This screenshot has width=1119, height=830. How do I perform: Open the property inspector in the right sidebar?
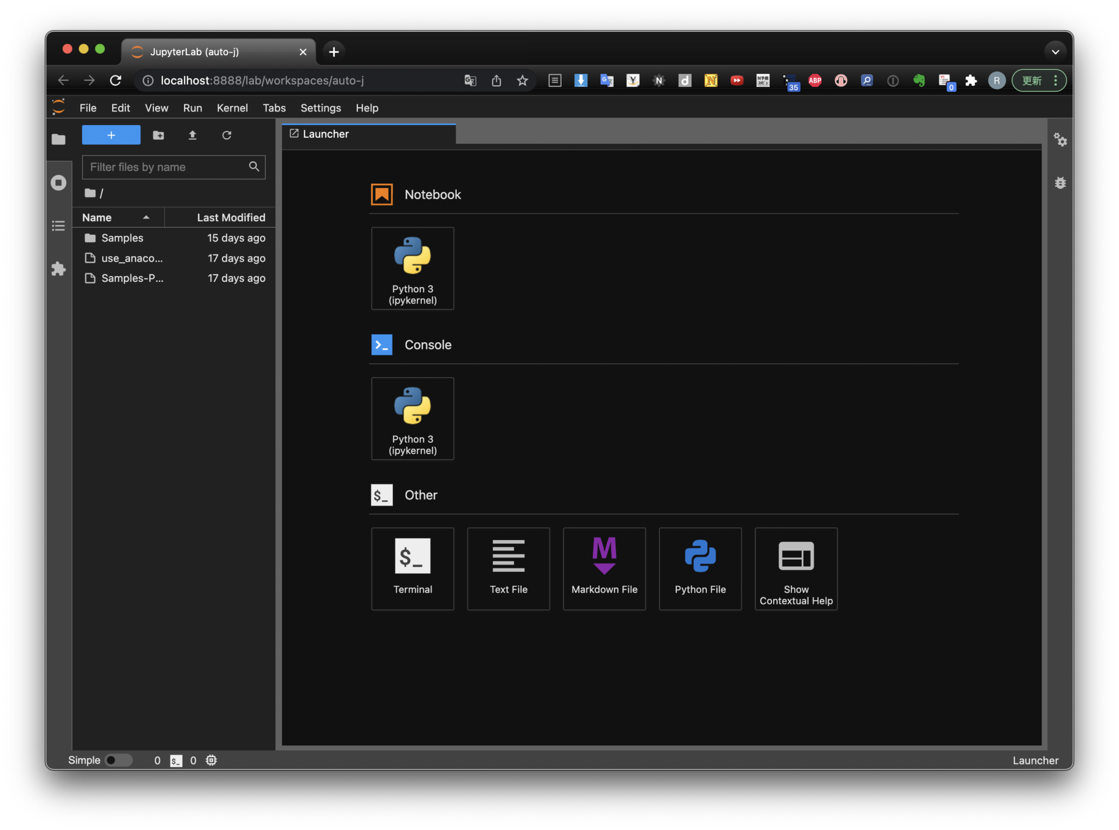point(1061,140)
